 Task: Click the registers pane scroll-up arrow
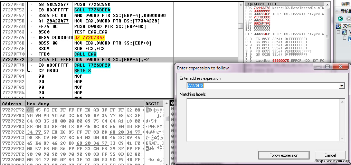(327, 4)
